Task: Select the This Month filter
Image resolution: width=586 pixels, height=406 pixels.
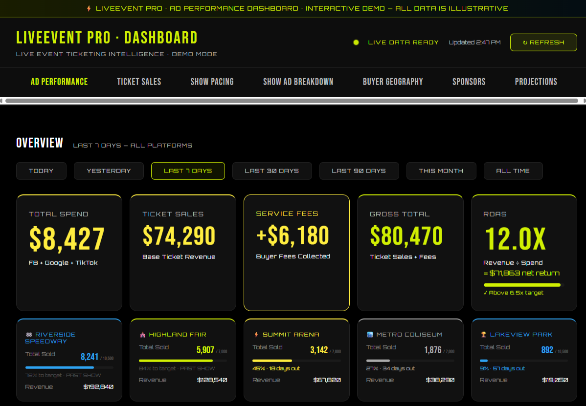Action: click(x=441, y=171)
